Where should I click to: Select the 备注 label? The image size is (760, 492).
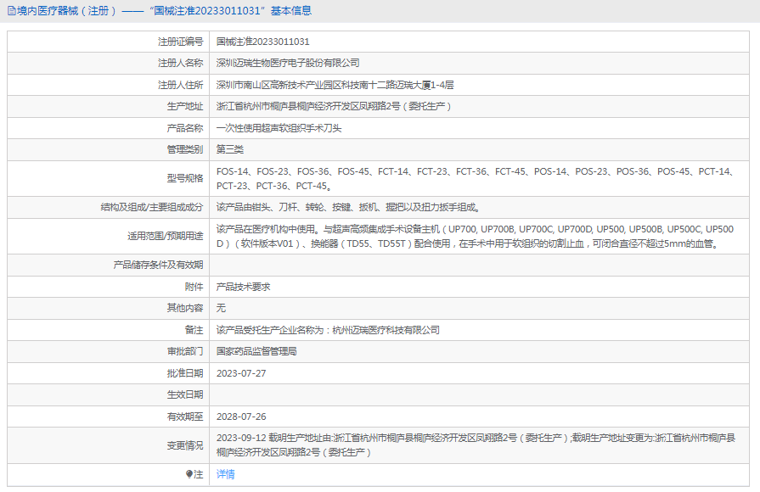(x=194, y=330)
